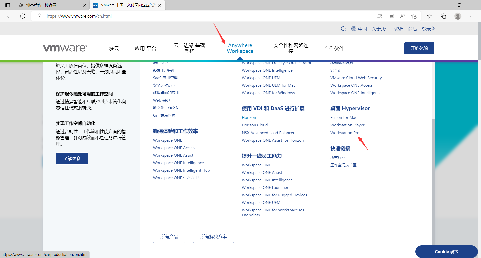The height and width of the screenshot is (258, 481).
Task: Open the Anywhere Workspace menu
Action: (x=240, y=48)
